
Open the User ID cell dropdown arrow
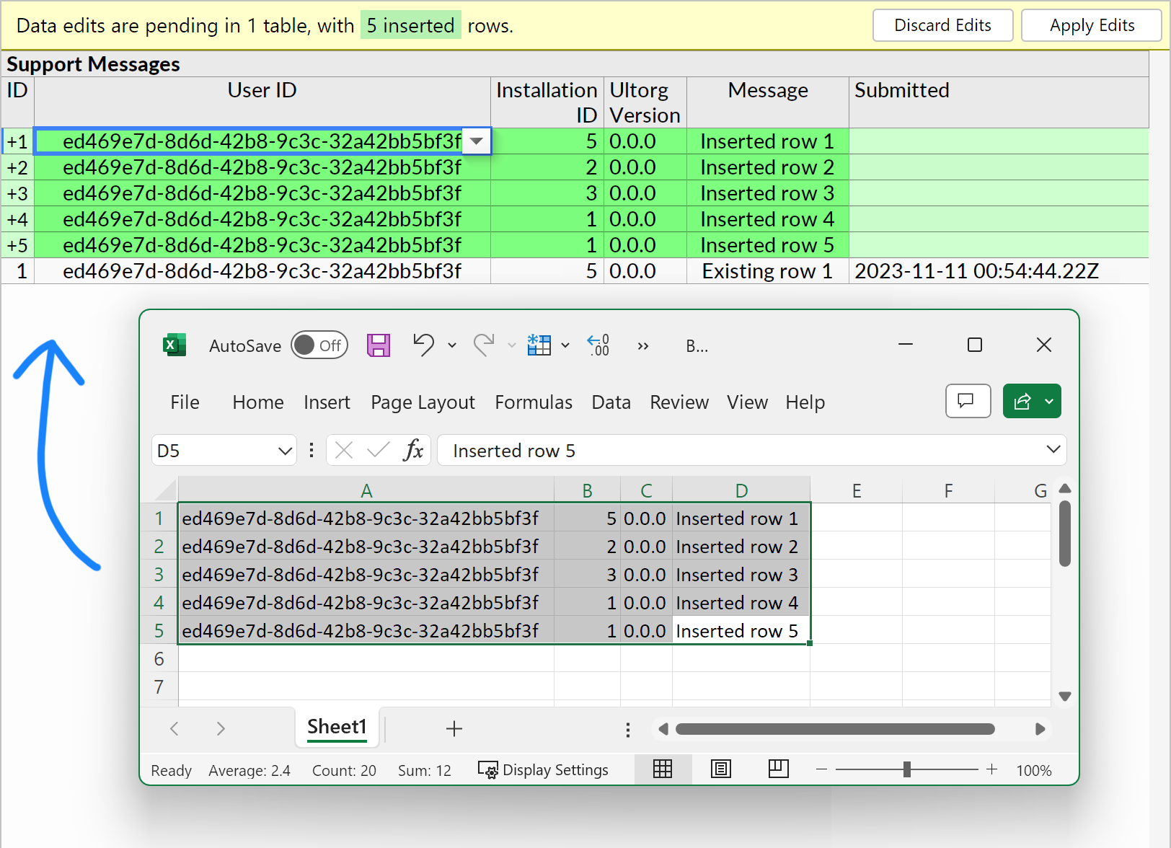pyautogui.click(x=476, y=141)
